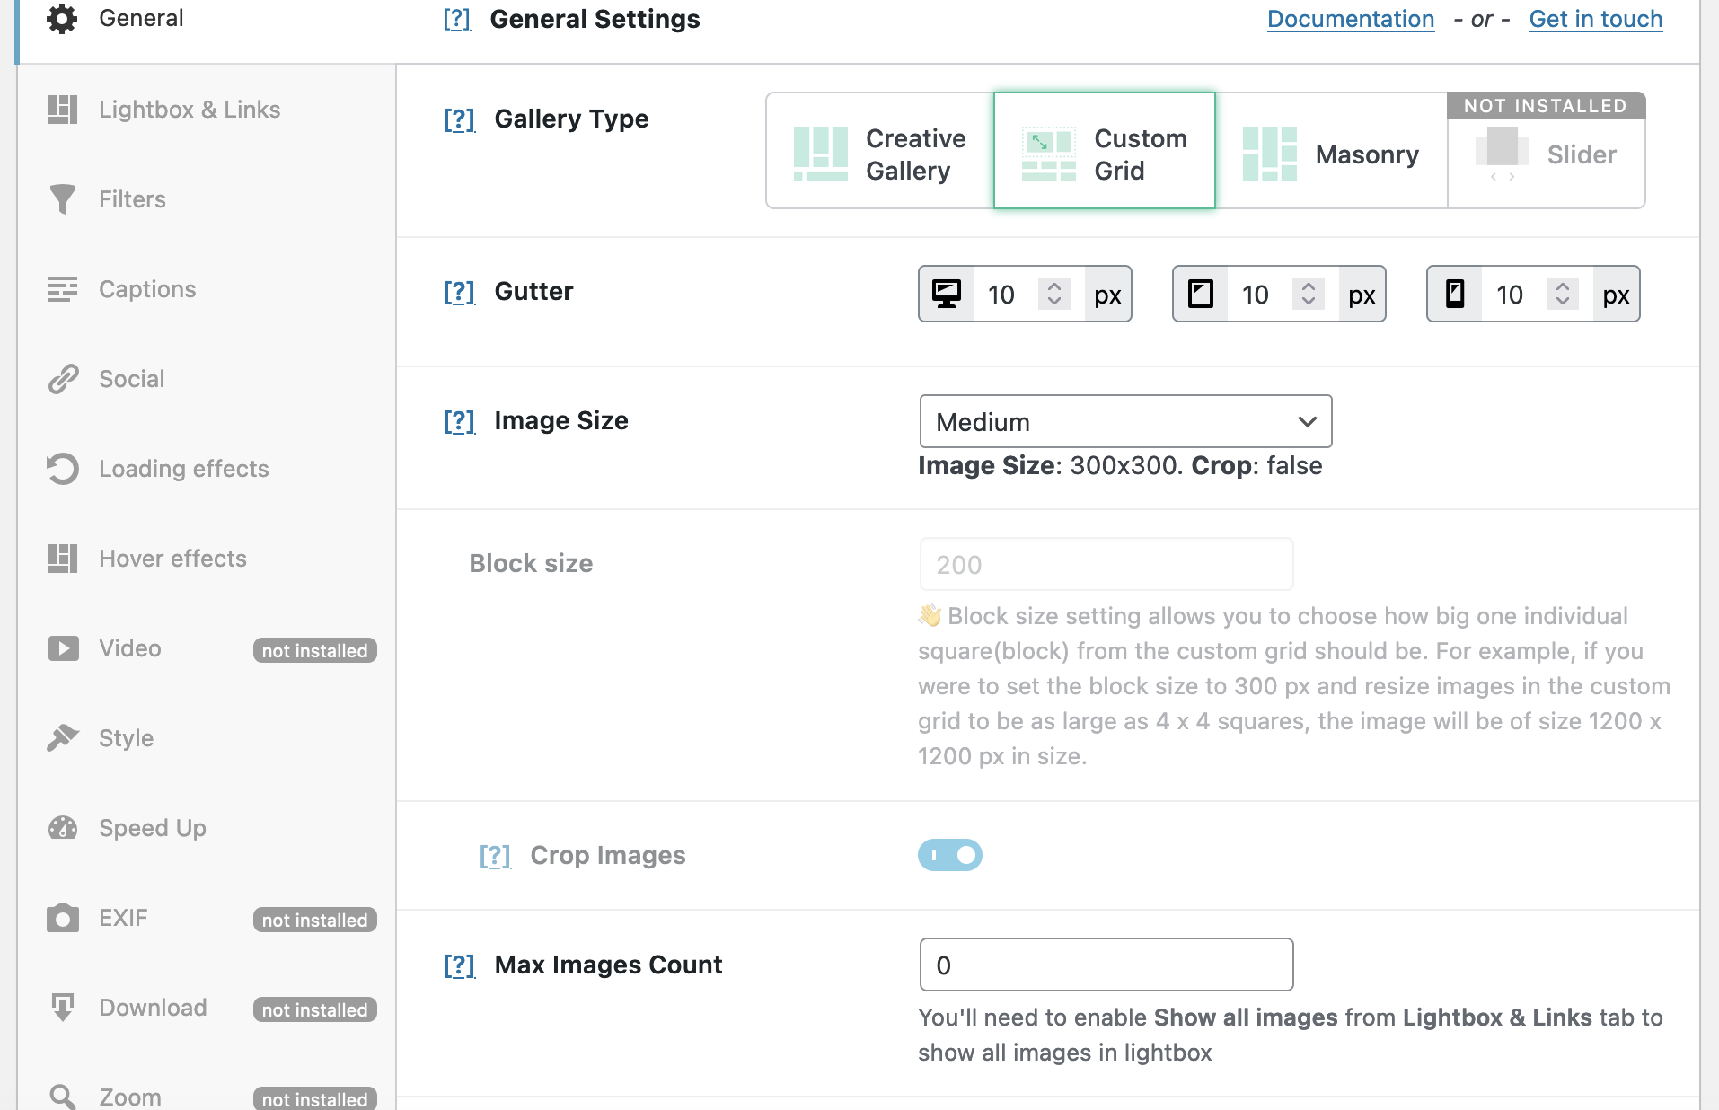The height and width of the screenshot is (1110, 1719).
Task: Click the NOT INSTALLED label above Slider
Action: pos(1546,105)
